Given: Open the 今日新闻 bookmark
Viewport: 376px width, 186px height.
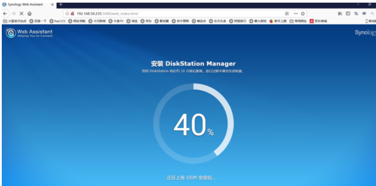Looking at the screenshot, I should pyautogui.click(x=97, y=21).
